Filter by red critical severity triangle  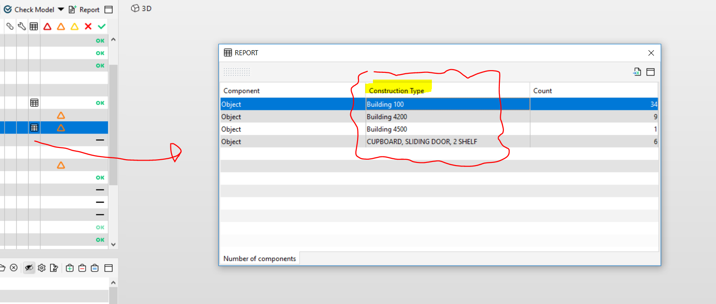[47, 26]
